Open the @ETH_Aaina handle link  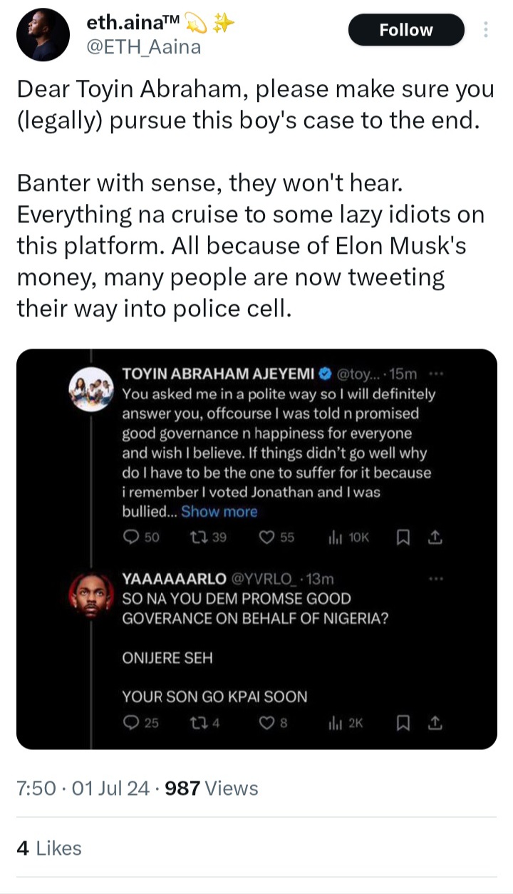coord(143,47)
